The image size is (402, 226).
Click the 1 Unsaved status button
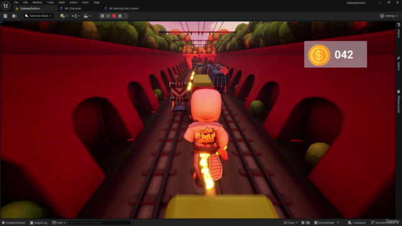[x=357, y=223]
